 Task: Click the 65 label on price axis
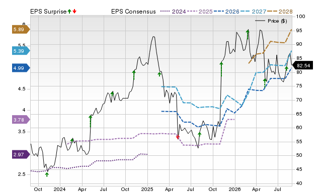[299, 114]
